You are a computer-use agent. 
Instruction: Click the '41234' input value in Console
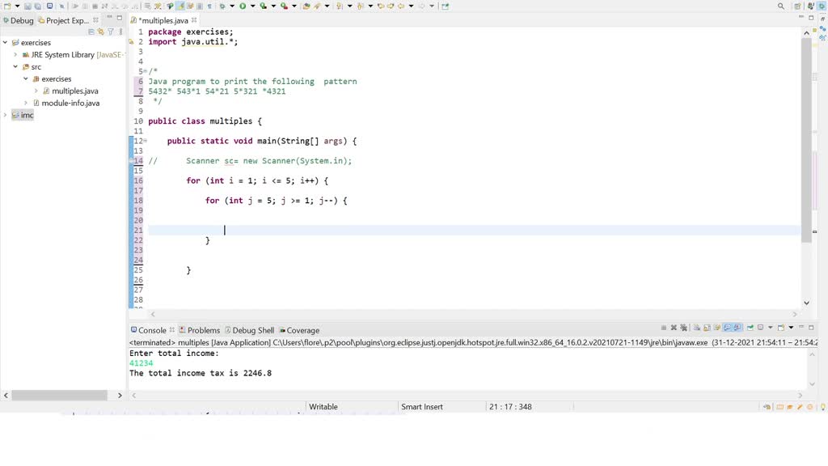pyautogui.click(x=141, y=363)
